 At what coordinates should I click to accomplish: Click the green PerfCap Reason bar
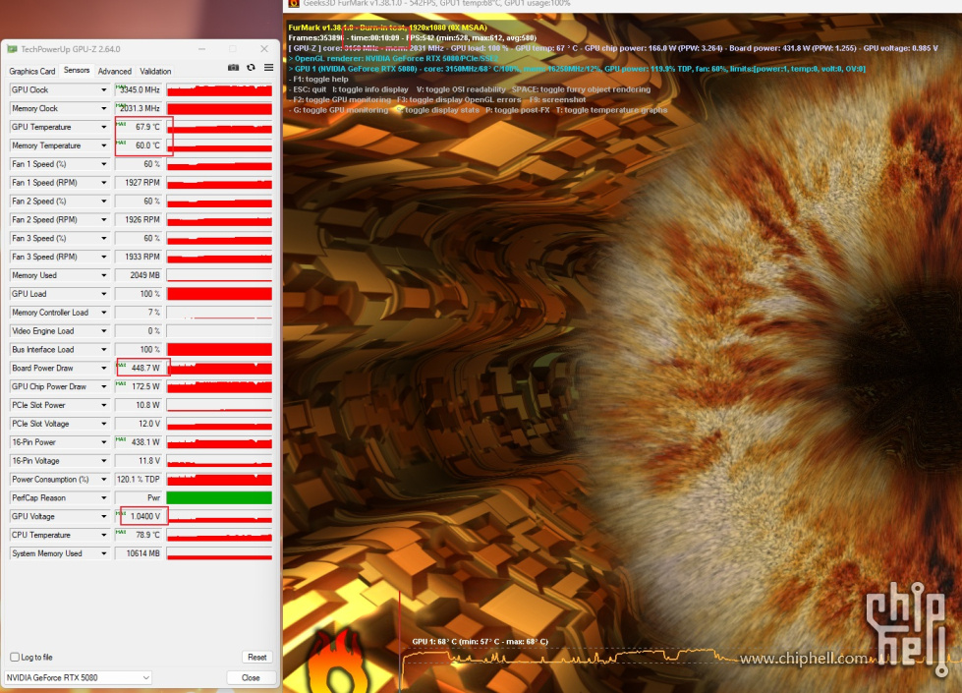pyautogui.click(x=219, y=497)
